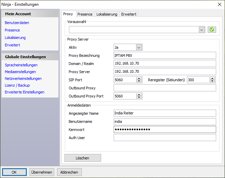The width and height of the screenshot is (225, 178).
Task: Click the Löschen button
Action: point(83,158)
